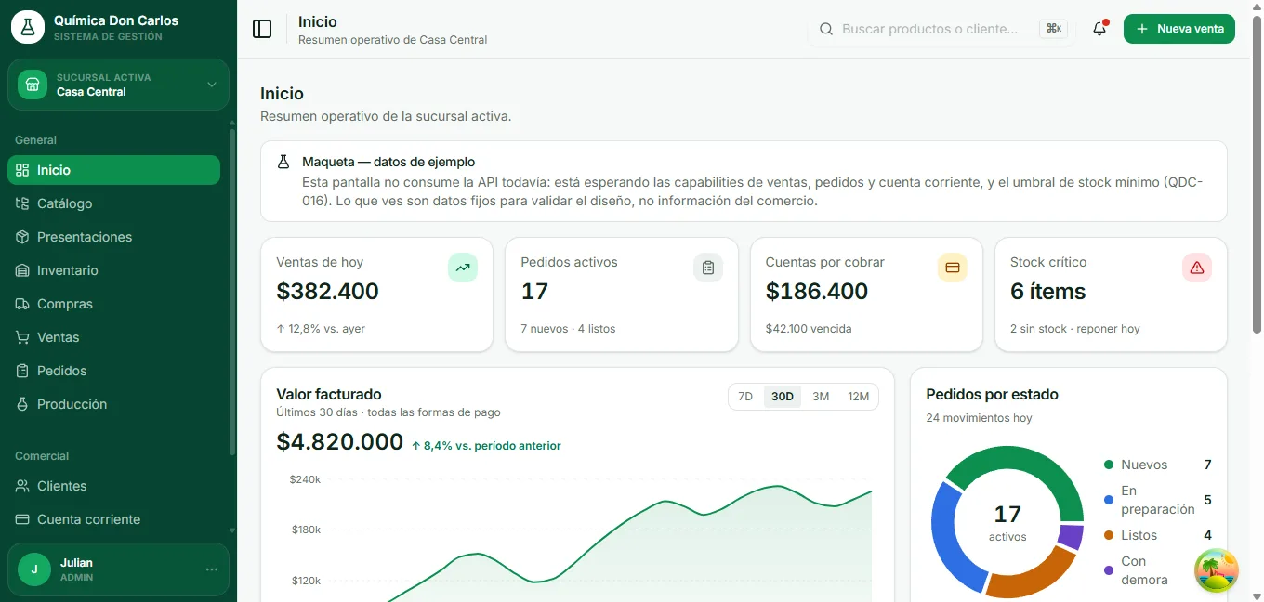Select the 3M range toggle
This screenshot has width=1264, height=602.
coord(821,397)
